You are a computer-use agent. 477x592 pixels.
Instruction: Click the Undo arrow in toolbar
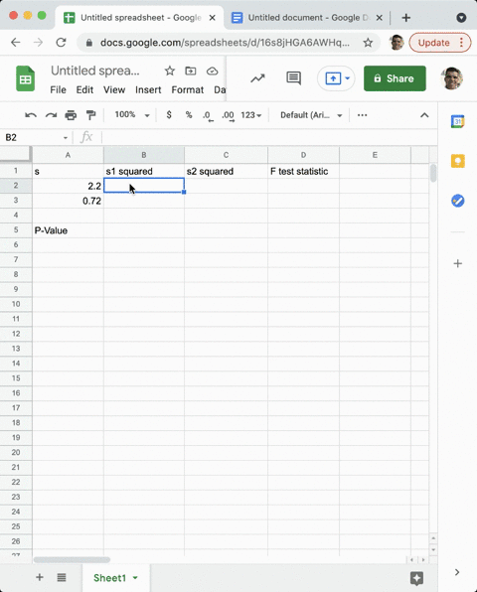pos(31,115)
